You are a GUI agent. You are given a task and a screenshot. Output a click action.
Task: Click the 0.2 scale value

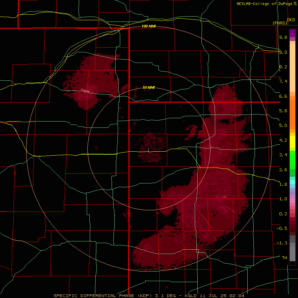pyautogui.click(x=283, y=214)
